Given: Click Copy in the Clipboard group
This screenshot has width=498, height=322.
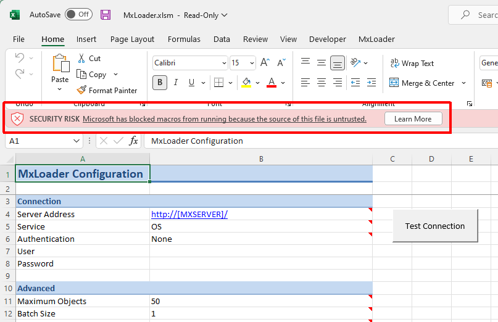Looking at the screenshot, I should pyautogui.click(x=92, y=75).
